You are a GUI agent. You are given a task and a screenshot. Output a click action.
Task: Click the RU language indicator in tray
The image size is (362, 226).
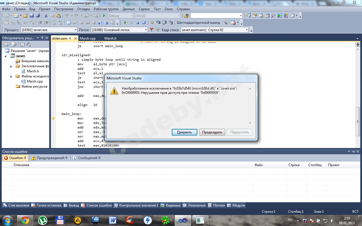[290, 220]
